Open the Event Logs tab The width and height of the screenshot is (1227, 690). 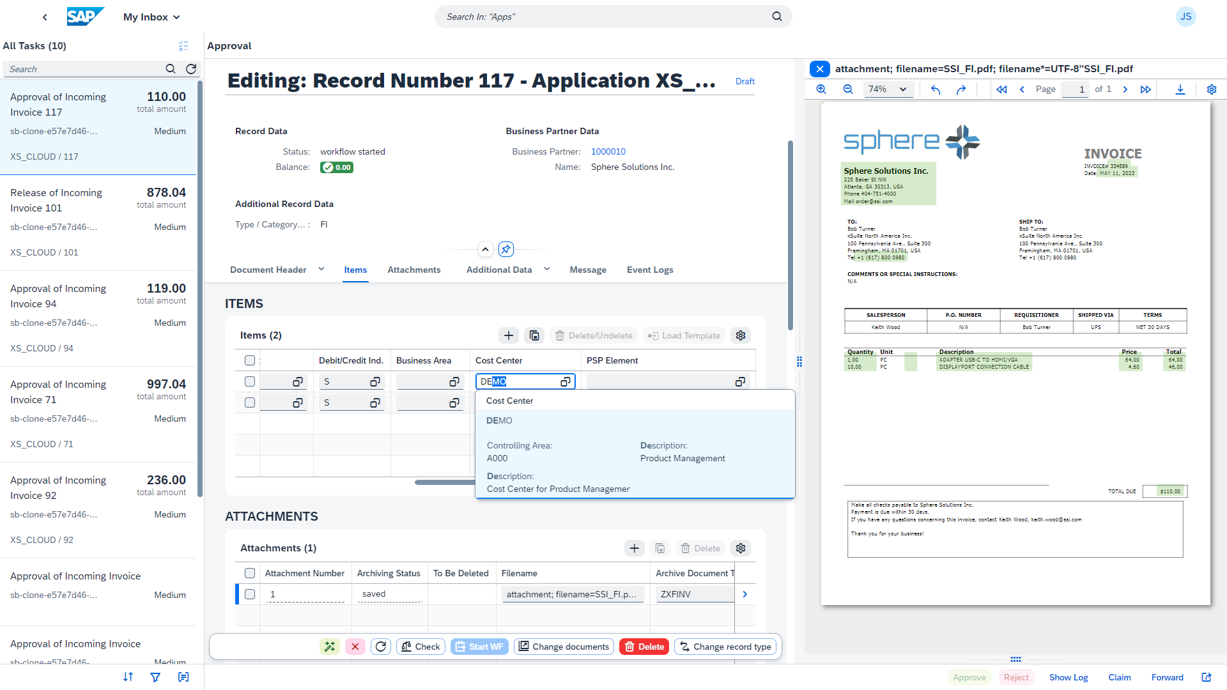click(650, 270)
